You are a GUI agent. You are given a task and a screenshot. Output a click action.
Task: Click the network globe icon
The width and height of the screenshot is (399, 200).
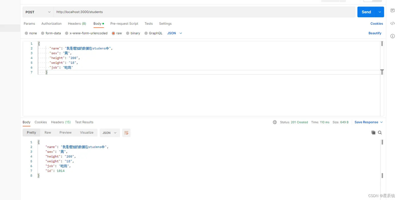[x=275, y=122]
